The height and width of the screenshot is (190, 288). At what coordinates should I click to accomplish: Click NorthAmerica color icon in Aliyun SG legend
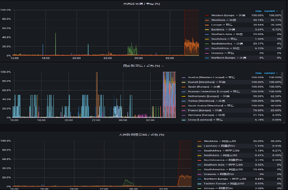point(200,160)
